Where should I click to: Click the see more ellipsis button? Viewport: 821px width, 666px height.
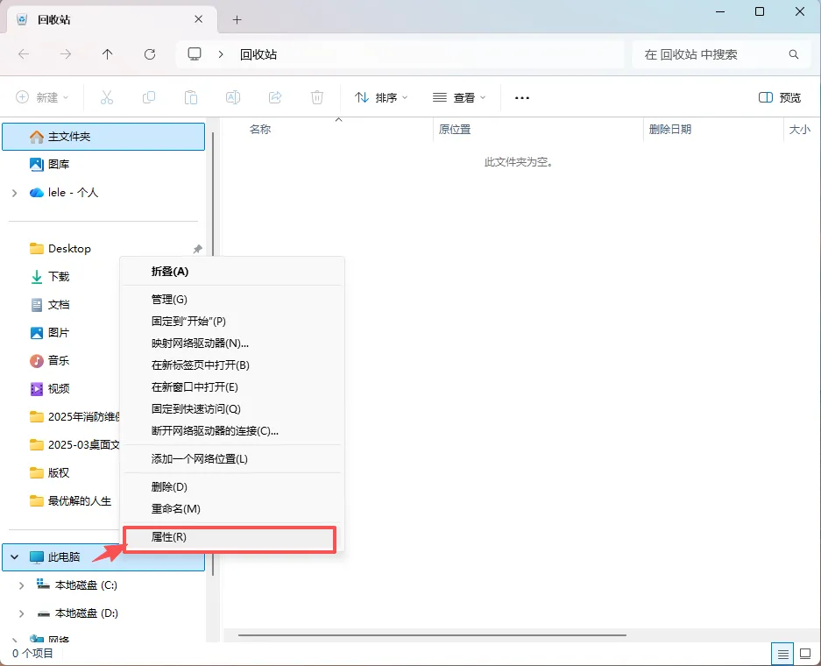tap(521, 97)
